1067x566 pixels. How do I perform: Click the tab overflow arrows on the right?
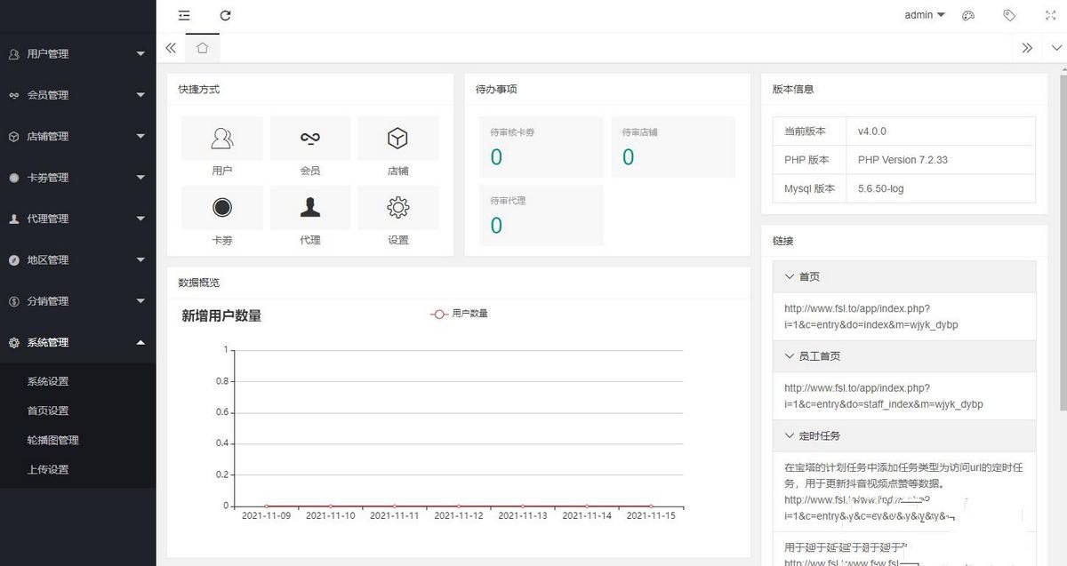(1027, 48)
